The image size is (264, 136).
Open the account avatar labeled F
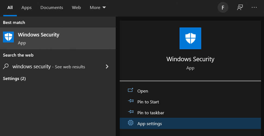pyautogui.click(x=223, y=8)
